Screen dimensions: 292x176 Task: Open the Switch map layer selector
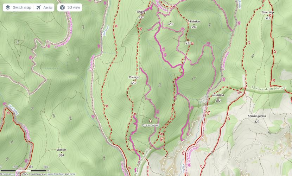[x=18, y=7]
